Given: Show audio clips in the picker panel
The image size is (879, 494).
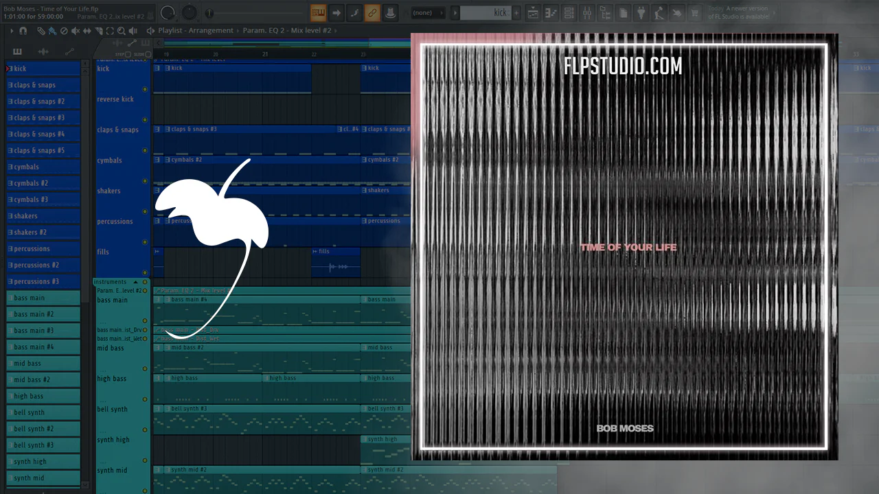Looking at the screenshot, I should click(x=43, y=51).
